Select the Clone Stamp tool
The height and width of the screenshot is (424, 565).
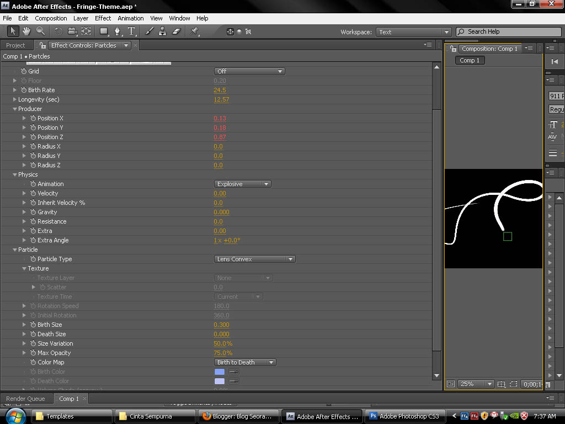coord(163,31)
